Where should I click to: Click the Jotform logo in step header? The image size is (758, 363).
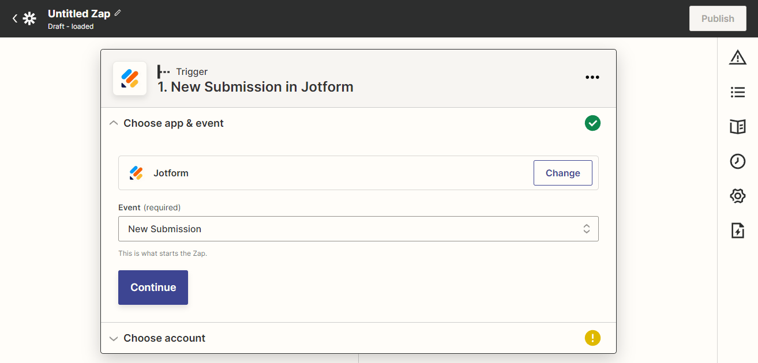(x=130, y=78)
